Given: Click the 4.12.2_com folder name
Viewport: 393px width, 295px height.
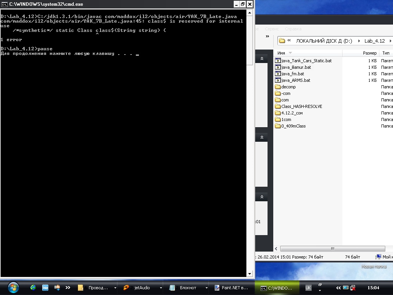Looking at the screenshot, I should click(292, 113).
